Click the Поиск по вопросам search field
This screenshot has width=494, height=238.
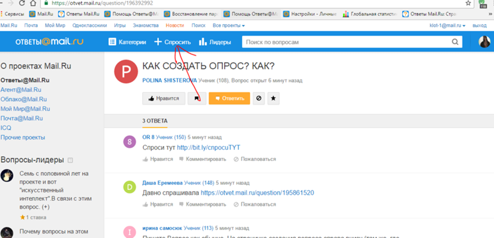tap(346, 42)
